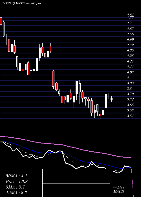Click the 4.63 price axis label
Viewport: 141px width, 197px height.
[130, 28]
